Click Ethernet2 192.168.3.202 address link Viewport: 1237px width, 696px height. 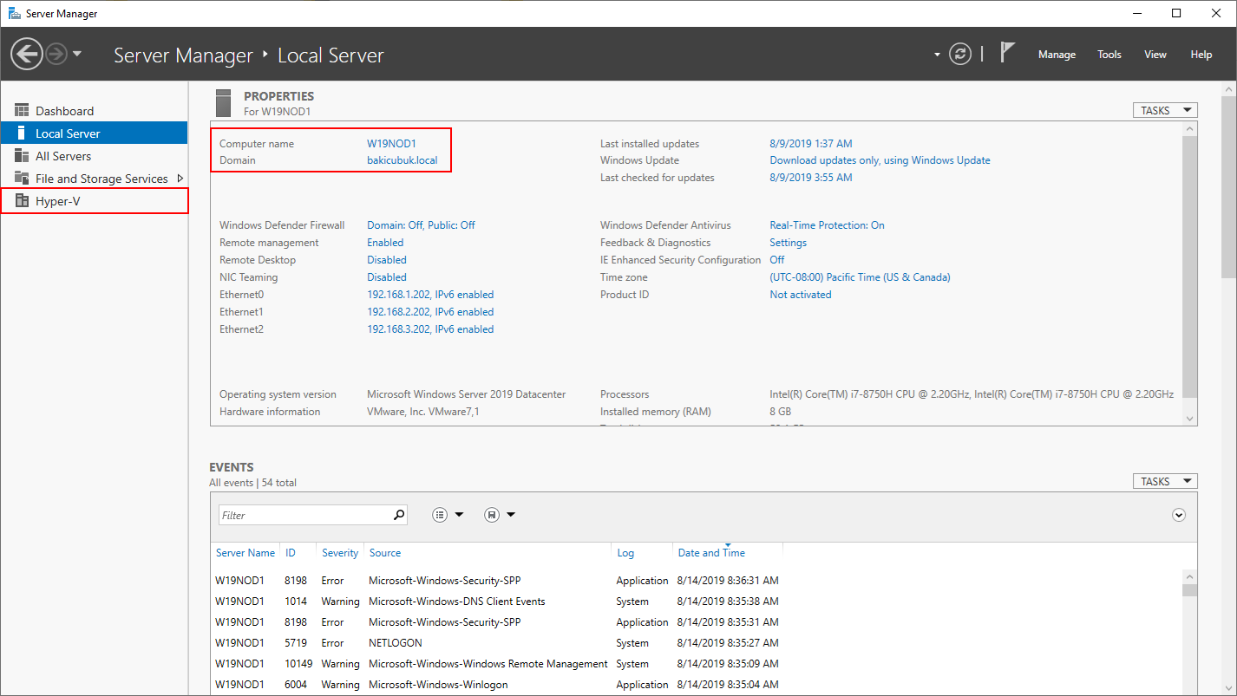pyautogui.click(x=430, y=329)
